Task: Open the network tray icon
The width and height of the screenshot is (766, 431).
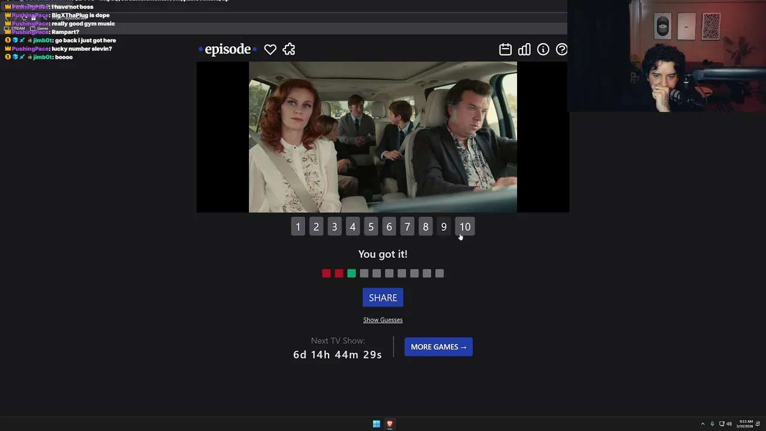Action: 722,424
